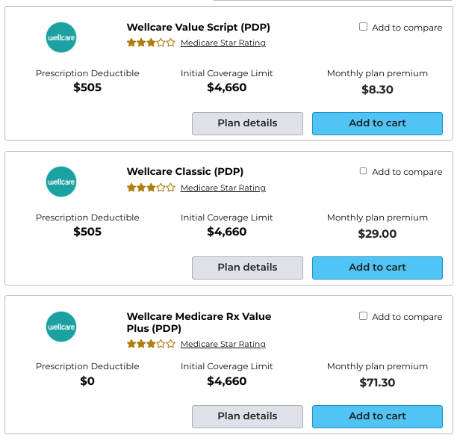Viewport: 460px width, 441px height.
Task: Click star rating icons of Wellcare Classic
Action: (151, 188)
